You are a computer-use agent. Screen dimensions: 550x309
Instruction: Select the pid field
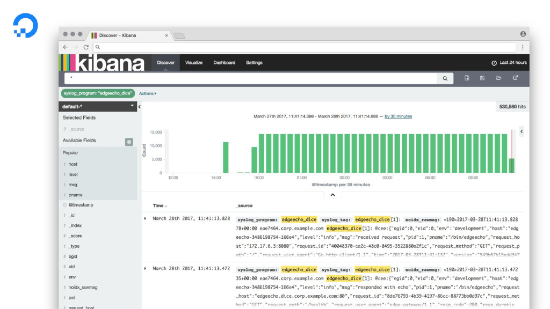coord(71,297)
